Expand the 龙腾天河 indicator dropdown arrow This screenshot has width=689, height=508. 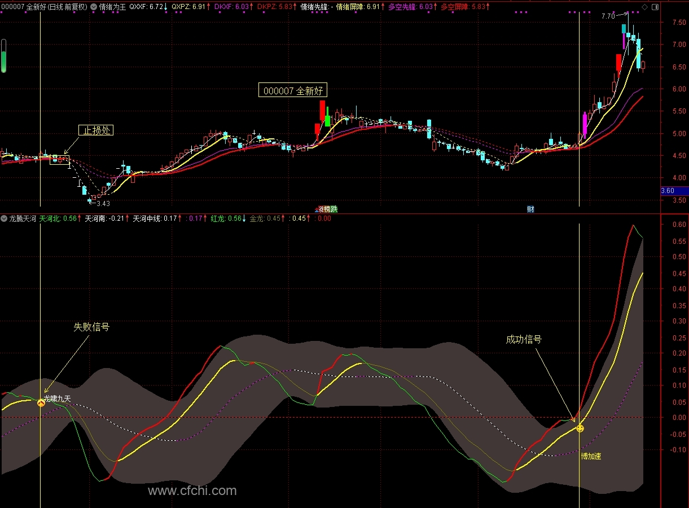tap(5, 218)
